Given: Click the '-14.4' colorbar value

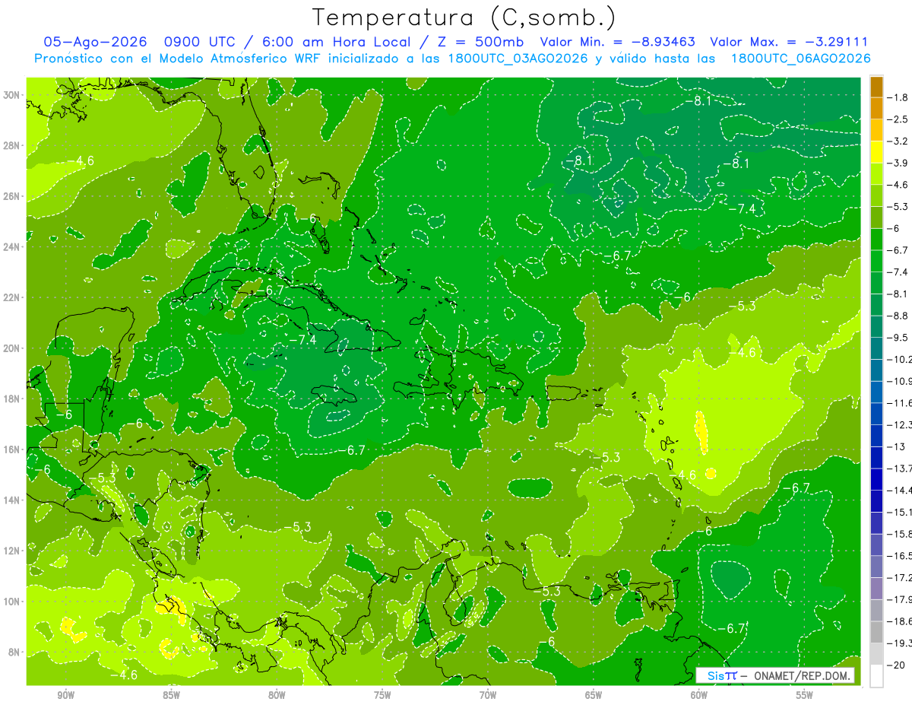Looking at the screenshot, I should coord(900,490).
